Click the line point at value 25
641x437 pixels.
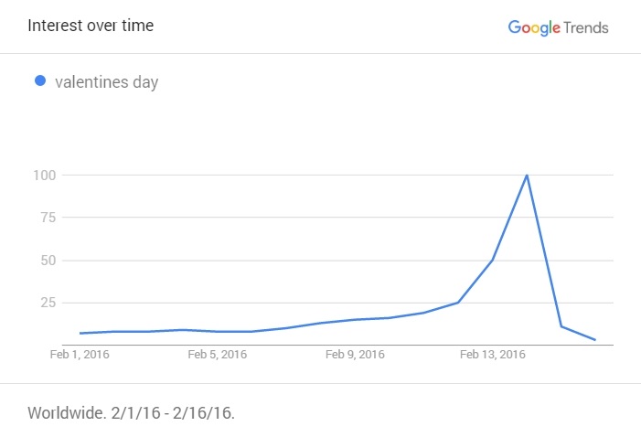point(458,303)
